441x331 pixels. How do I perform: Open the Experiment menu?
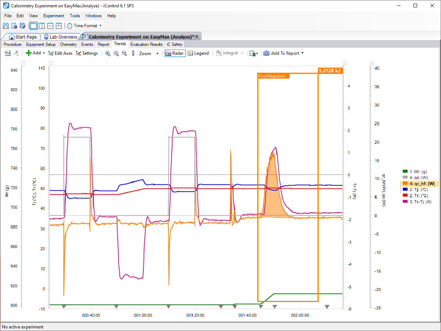(54, 16)
